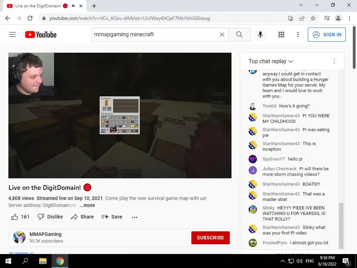
Task: Open Windows notification center
Action: coord(346,261)
